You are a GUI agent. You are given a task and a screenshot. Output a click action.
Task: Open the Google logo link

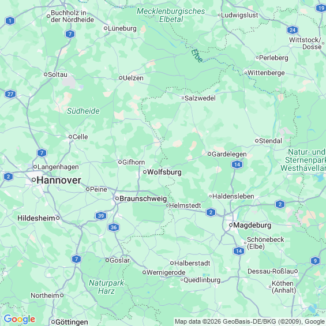[x=20, y=319]
